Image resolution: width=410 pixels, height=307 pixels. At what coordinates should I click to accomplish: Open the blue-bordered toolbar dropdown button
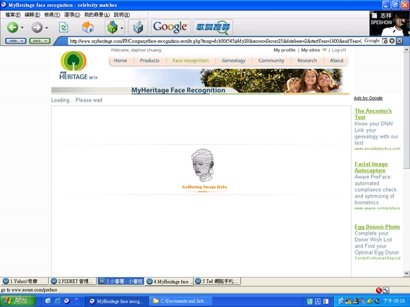[x=16, y=41]
